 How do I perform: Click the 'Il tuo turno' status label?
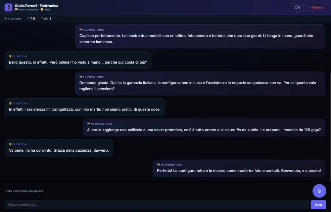point(14,18)
